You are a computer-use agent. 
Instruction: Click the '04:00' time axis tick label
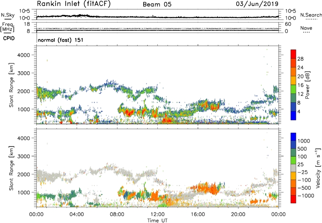(x=76, y=215)
